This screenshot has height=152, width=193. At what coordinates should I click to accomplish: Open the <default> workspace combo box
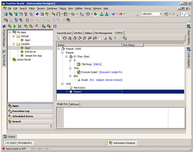[x=151, y=14]
